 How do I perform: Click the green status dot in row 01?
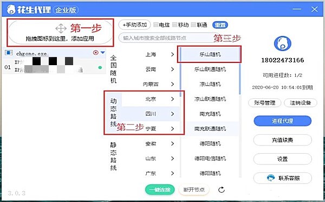click(100, 67)
